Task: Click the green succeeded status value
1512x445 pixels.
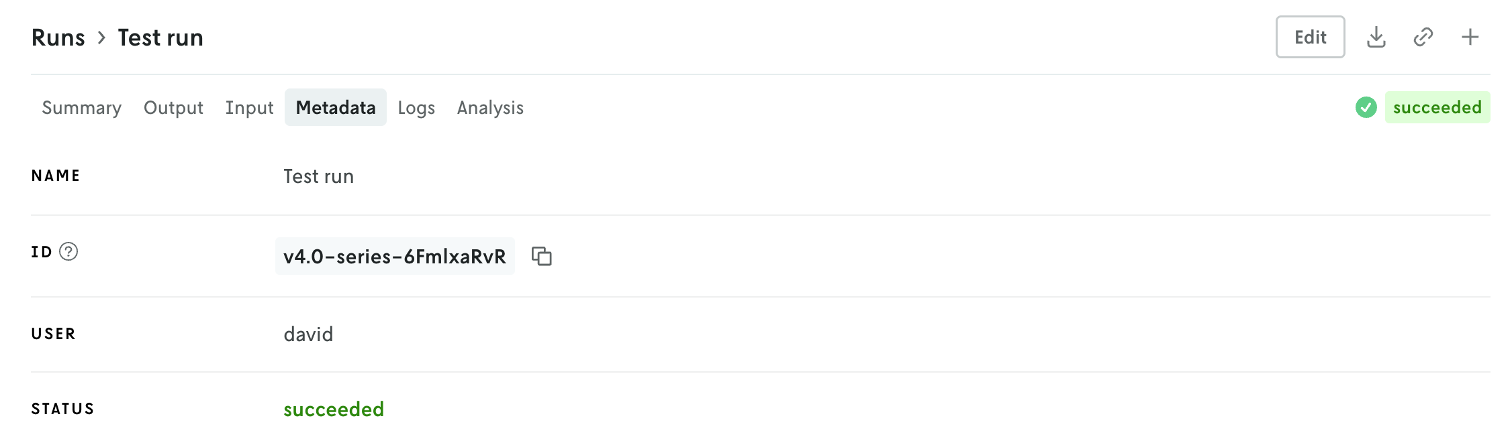Action: (x=334, y=409)
